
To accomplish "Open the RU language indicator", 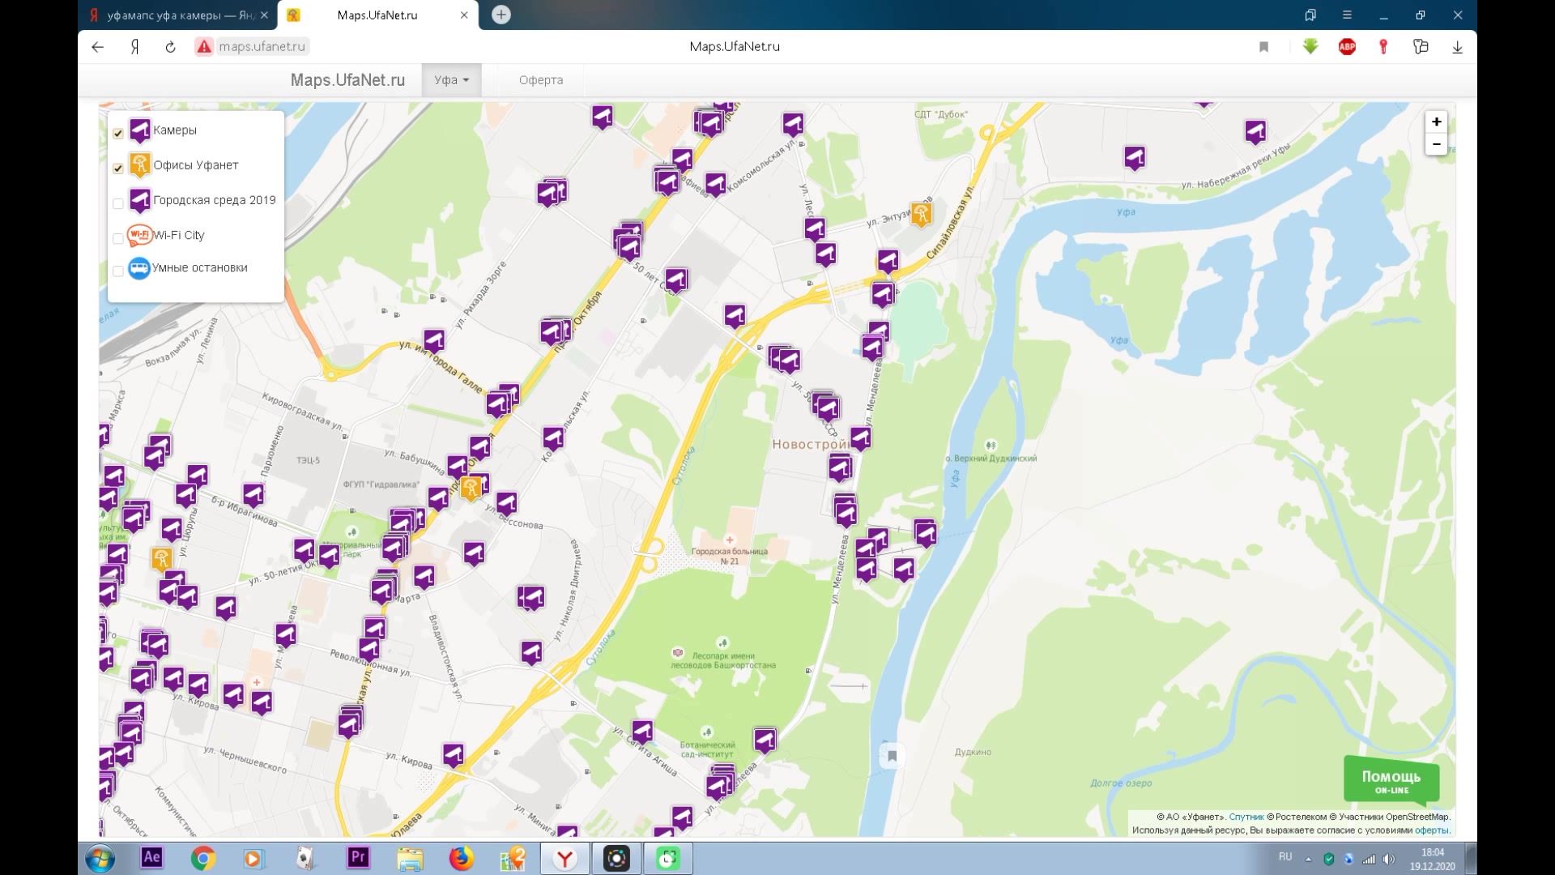I will tap(1285, 856).
